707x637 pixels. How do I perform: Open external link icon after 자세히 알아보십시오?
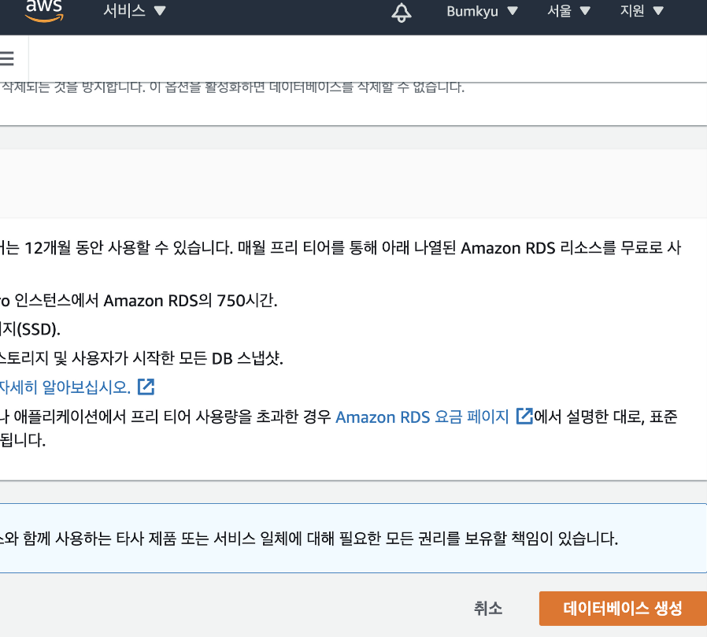(146, 387)
